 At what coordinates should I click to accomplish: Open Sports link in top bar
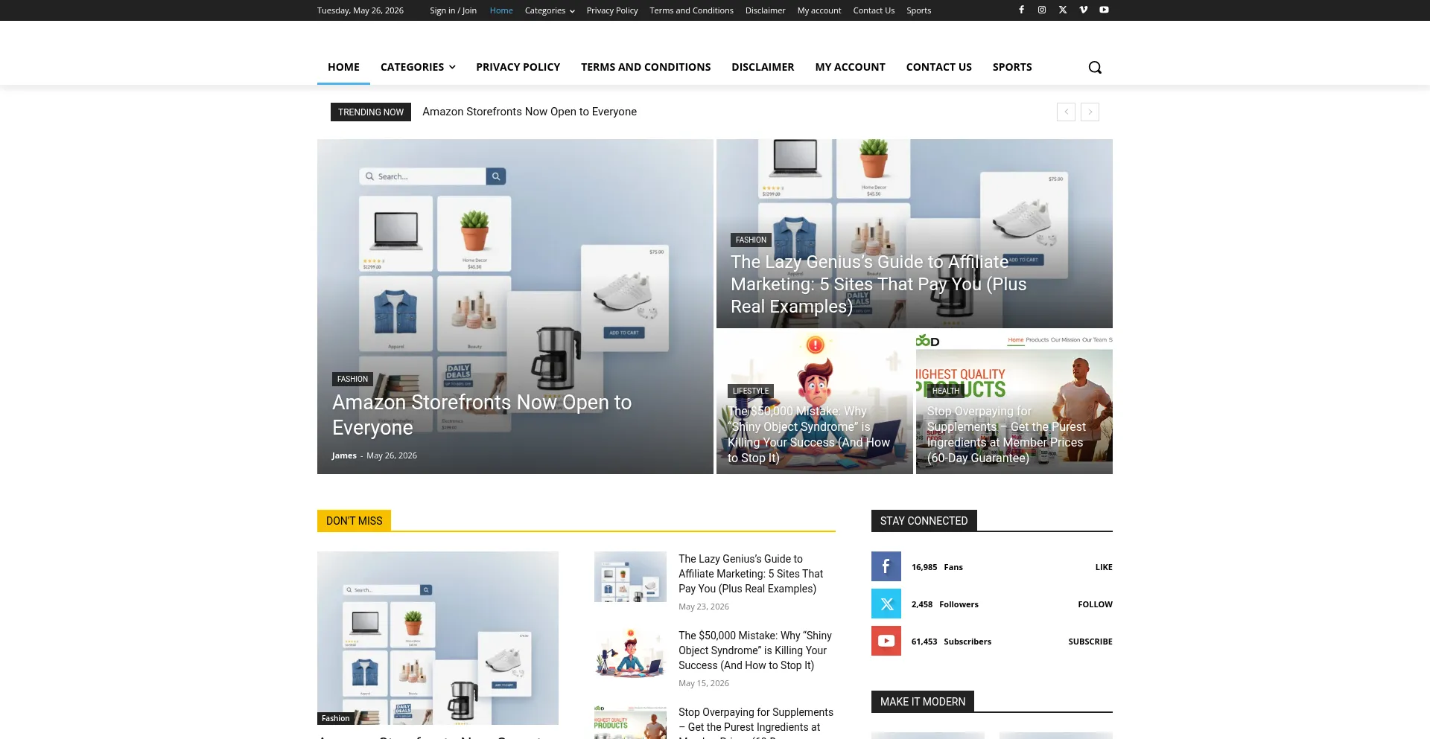918,10
